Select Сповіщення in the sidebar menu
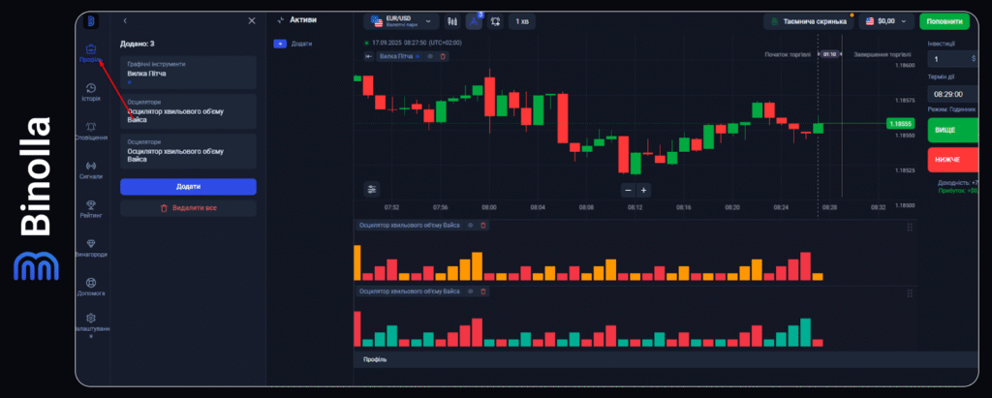Screen dimensions: 992x398 (90, 131)
